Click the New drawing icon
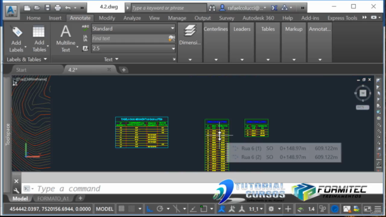This screenshot has width=386, height=217. pyautogui.click(x=27, y=8)
